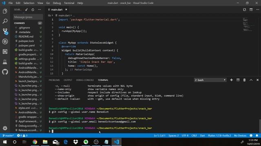Switch to the Problems panel tab

(x=54, y=80)
